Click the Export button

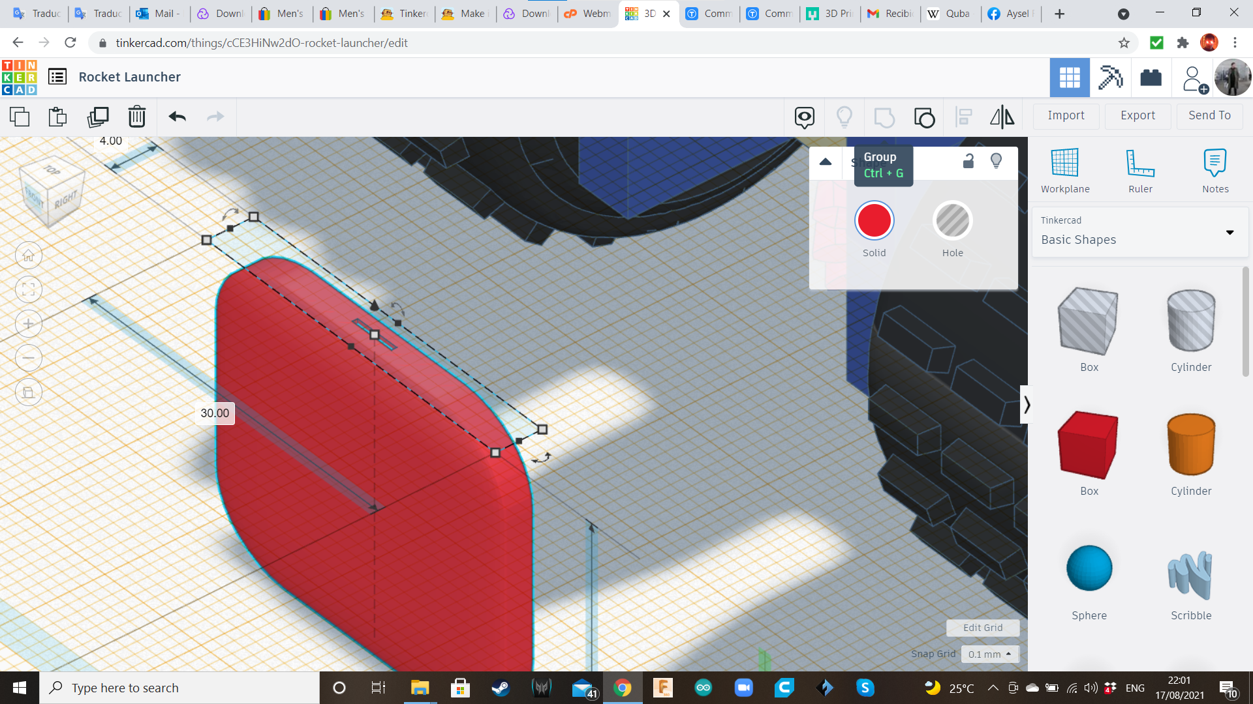1137,115
